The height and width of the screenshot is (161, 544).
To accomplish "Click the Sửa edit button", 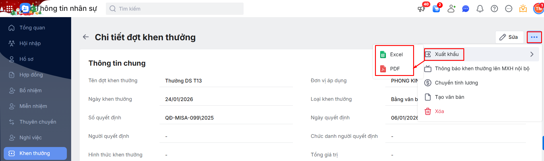I will tap(509, 37).
